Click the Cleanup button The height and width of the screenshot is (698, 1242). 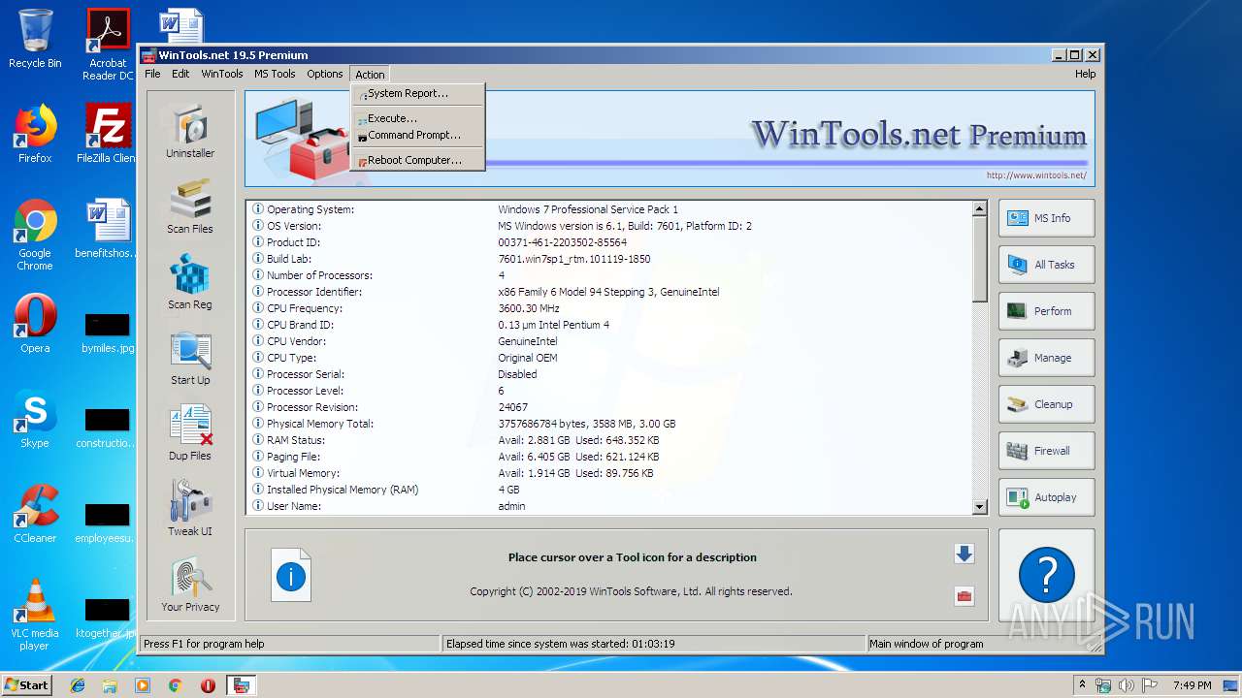coord(1047,404)
